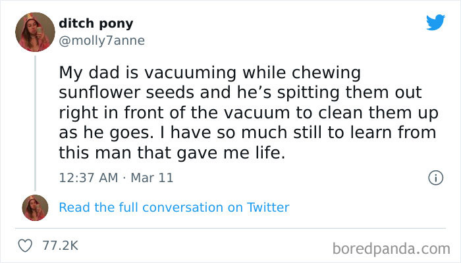Open the "ditch pony" display name
This screenshot has height=263, width=461.
pyautogui.click(x=95, y=24)
